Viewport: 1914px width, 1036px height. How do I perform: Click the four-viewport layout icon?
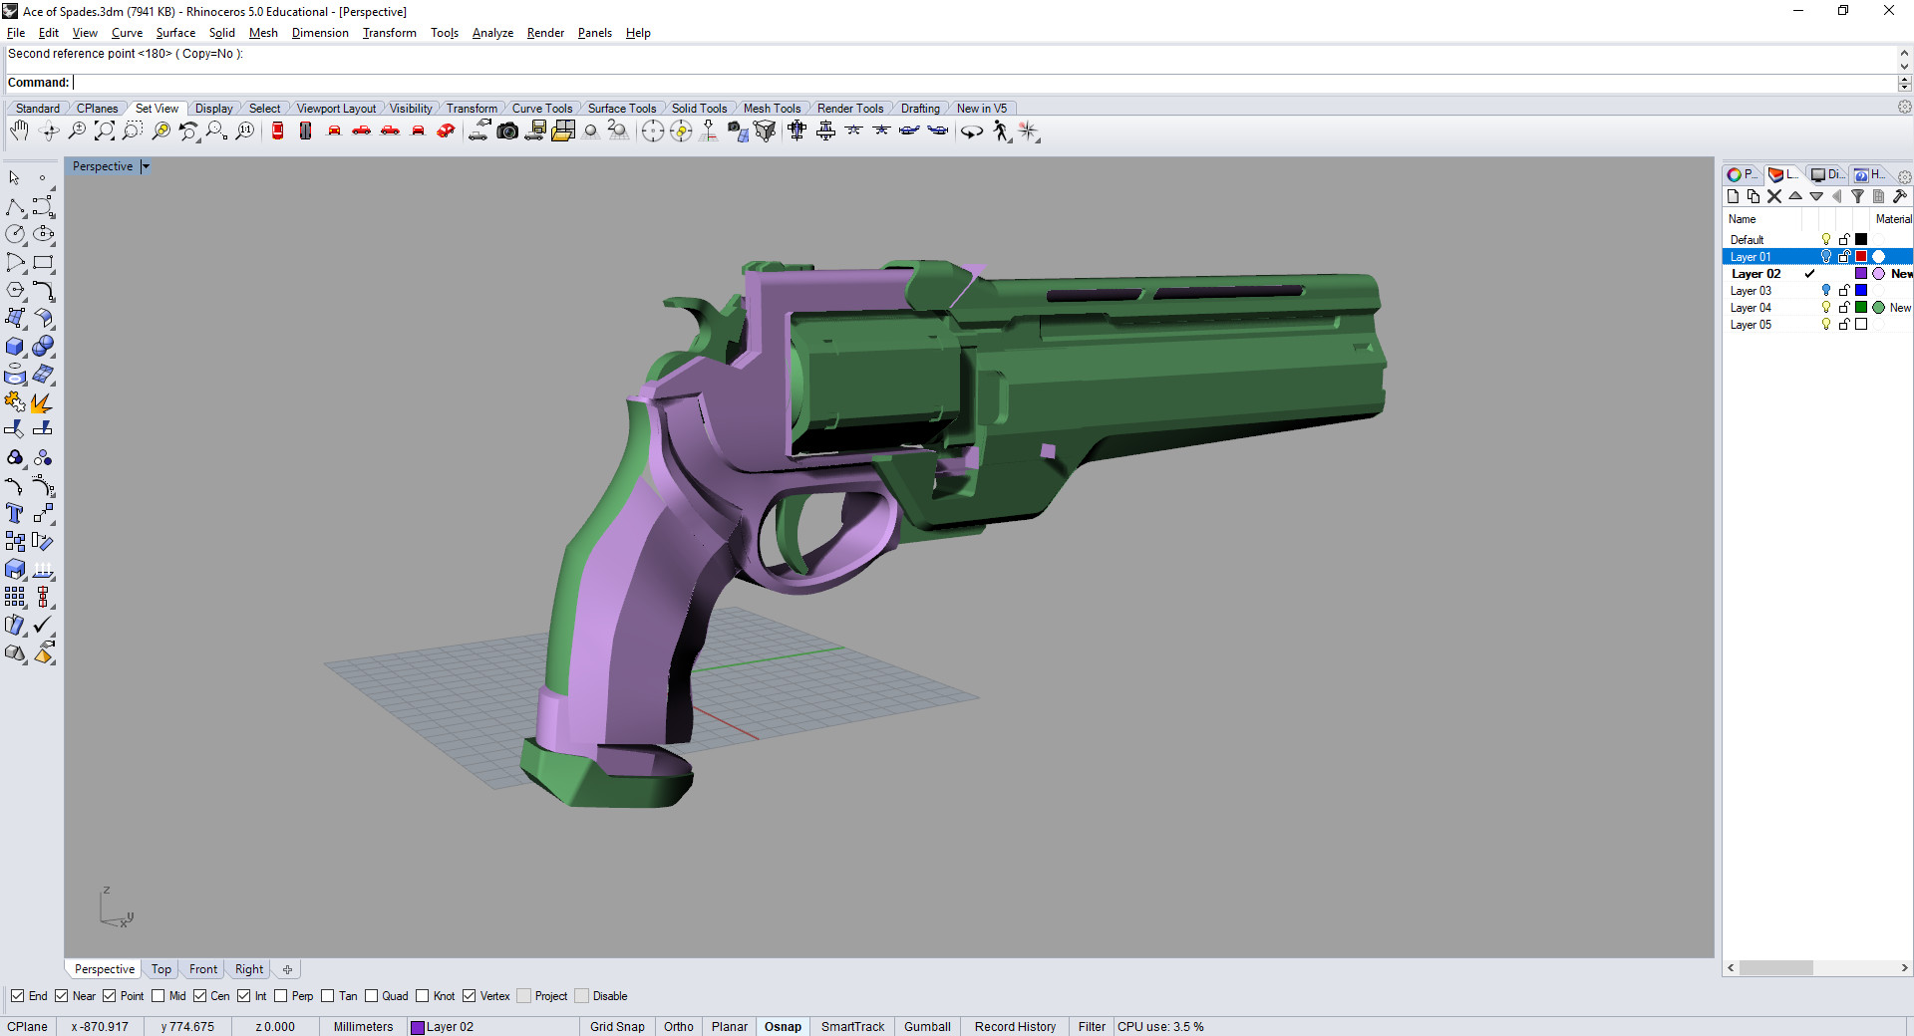[x=563, y=130]
